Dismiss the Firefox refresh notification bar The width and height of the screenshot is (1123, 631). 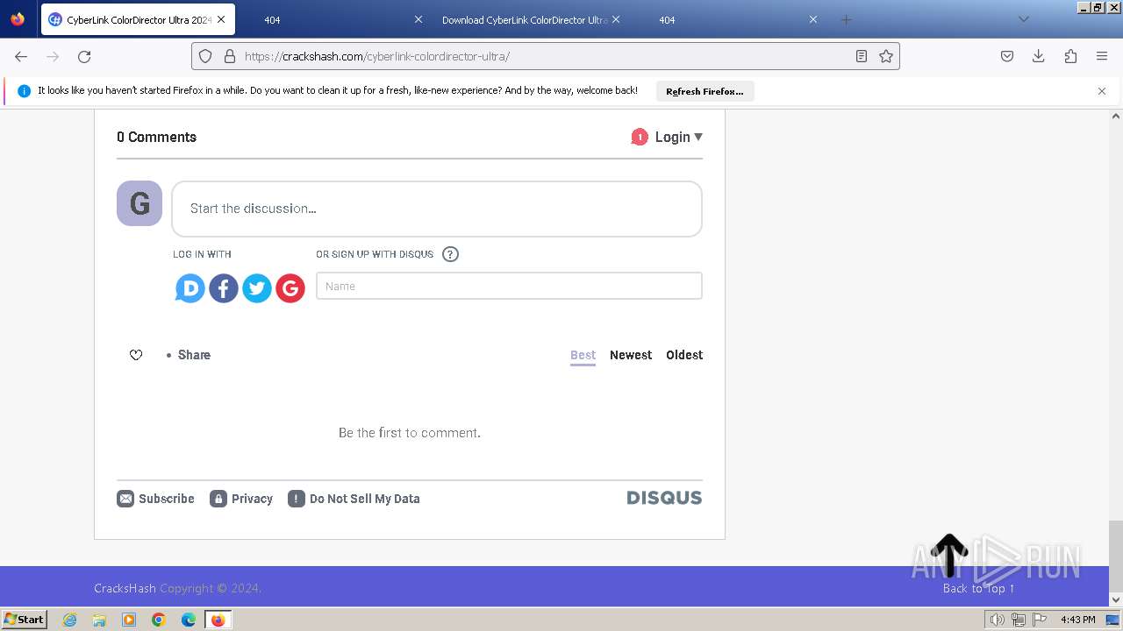[x=1102, y=91]
